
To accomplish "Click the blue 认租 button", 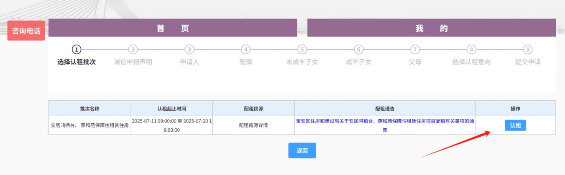I will pos(515,125).
